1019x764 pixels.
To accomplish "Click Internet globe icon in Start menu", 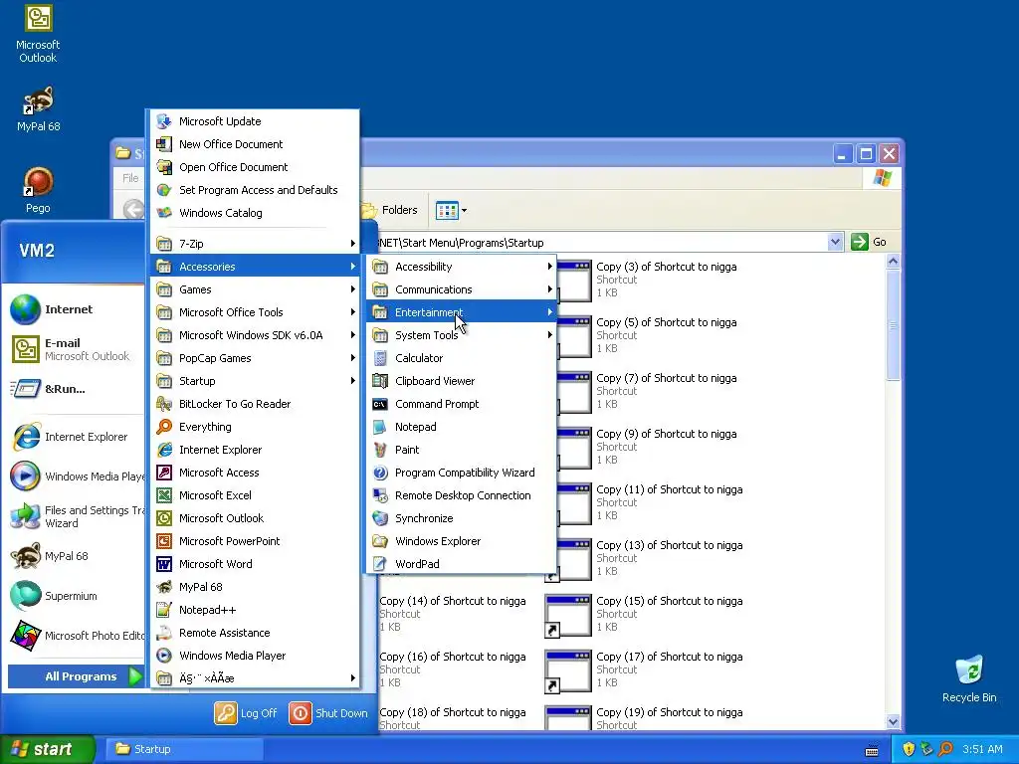I will click(25, 309).
